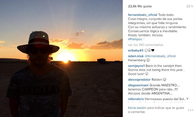This screenshot has width=195, height=117.
Task: Open eribaby43's profile
Action: pyautogui.click(x=135, y=50)
